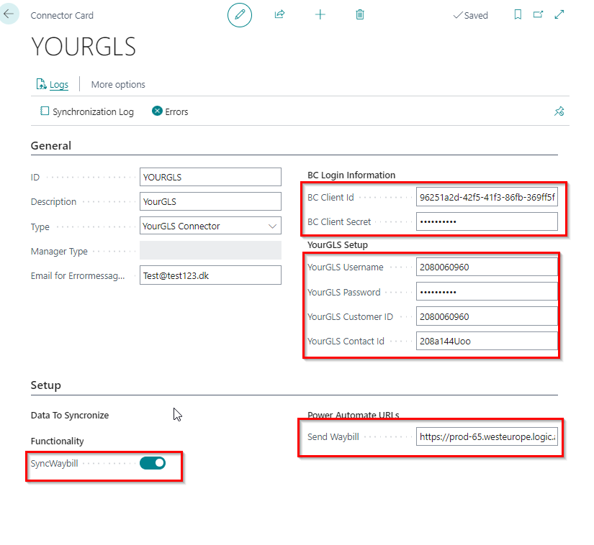Click the Functionality heading
Screen dimensions: 594x545
(57, 441)
